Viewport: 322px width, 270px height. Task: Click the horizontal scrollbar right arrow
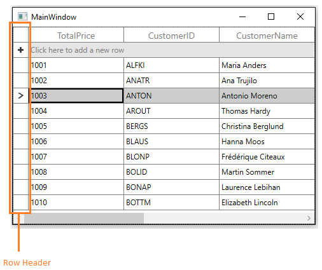[309, 218]
